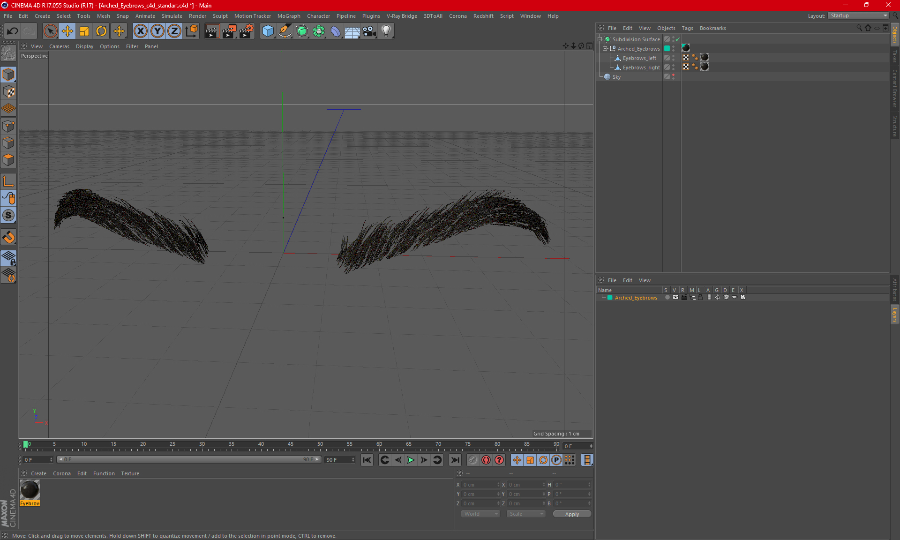
Task: Toggle Z axis lock
Action: 174,31
